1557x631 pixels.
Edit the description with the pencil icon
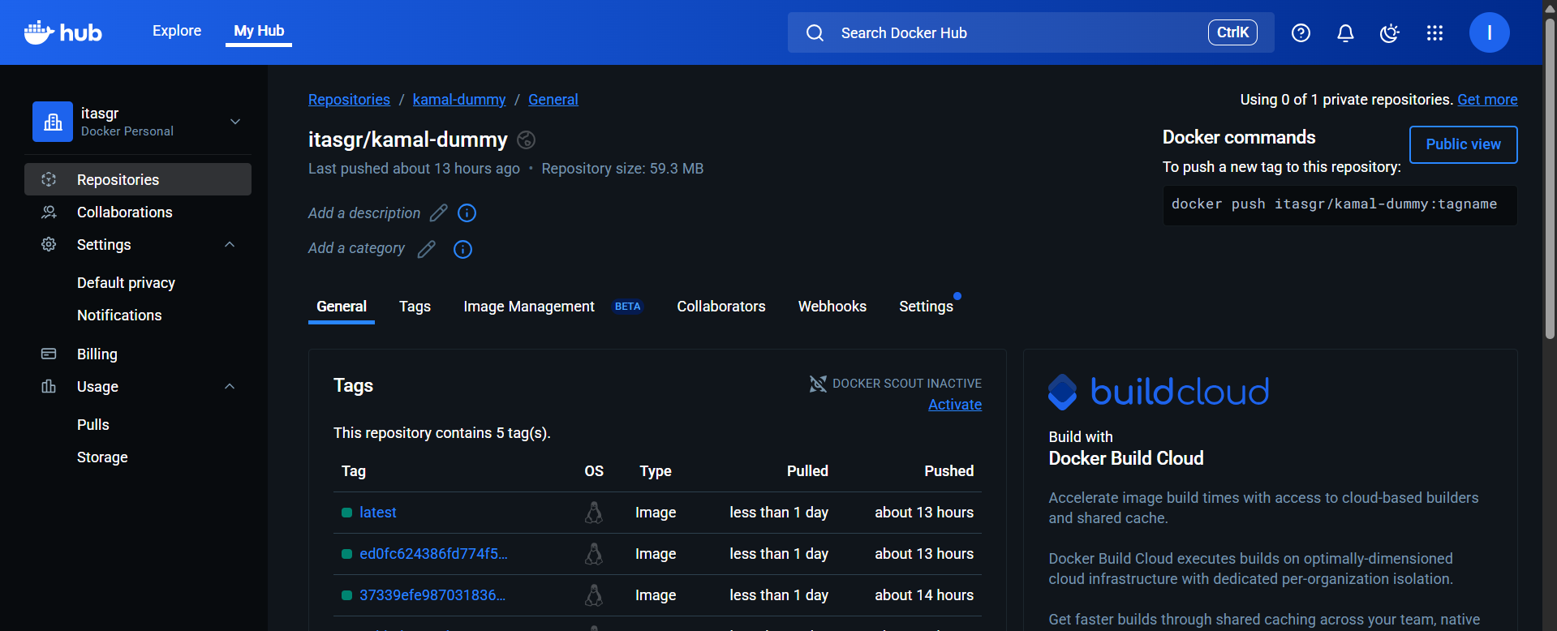[x=438, y=212]
